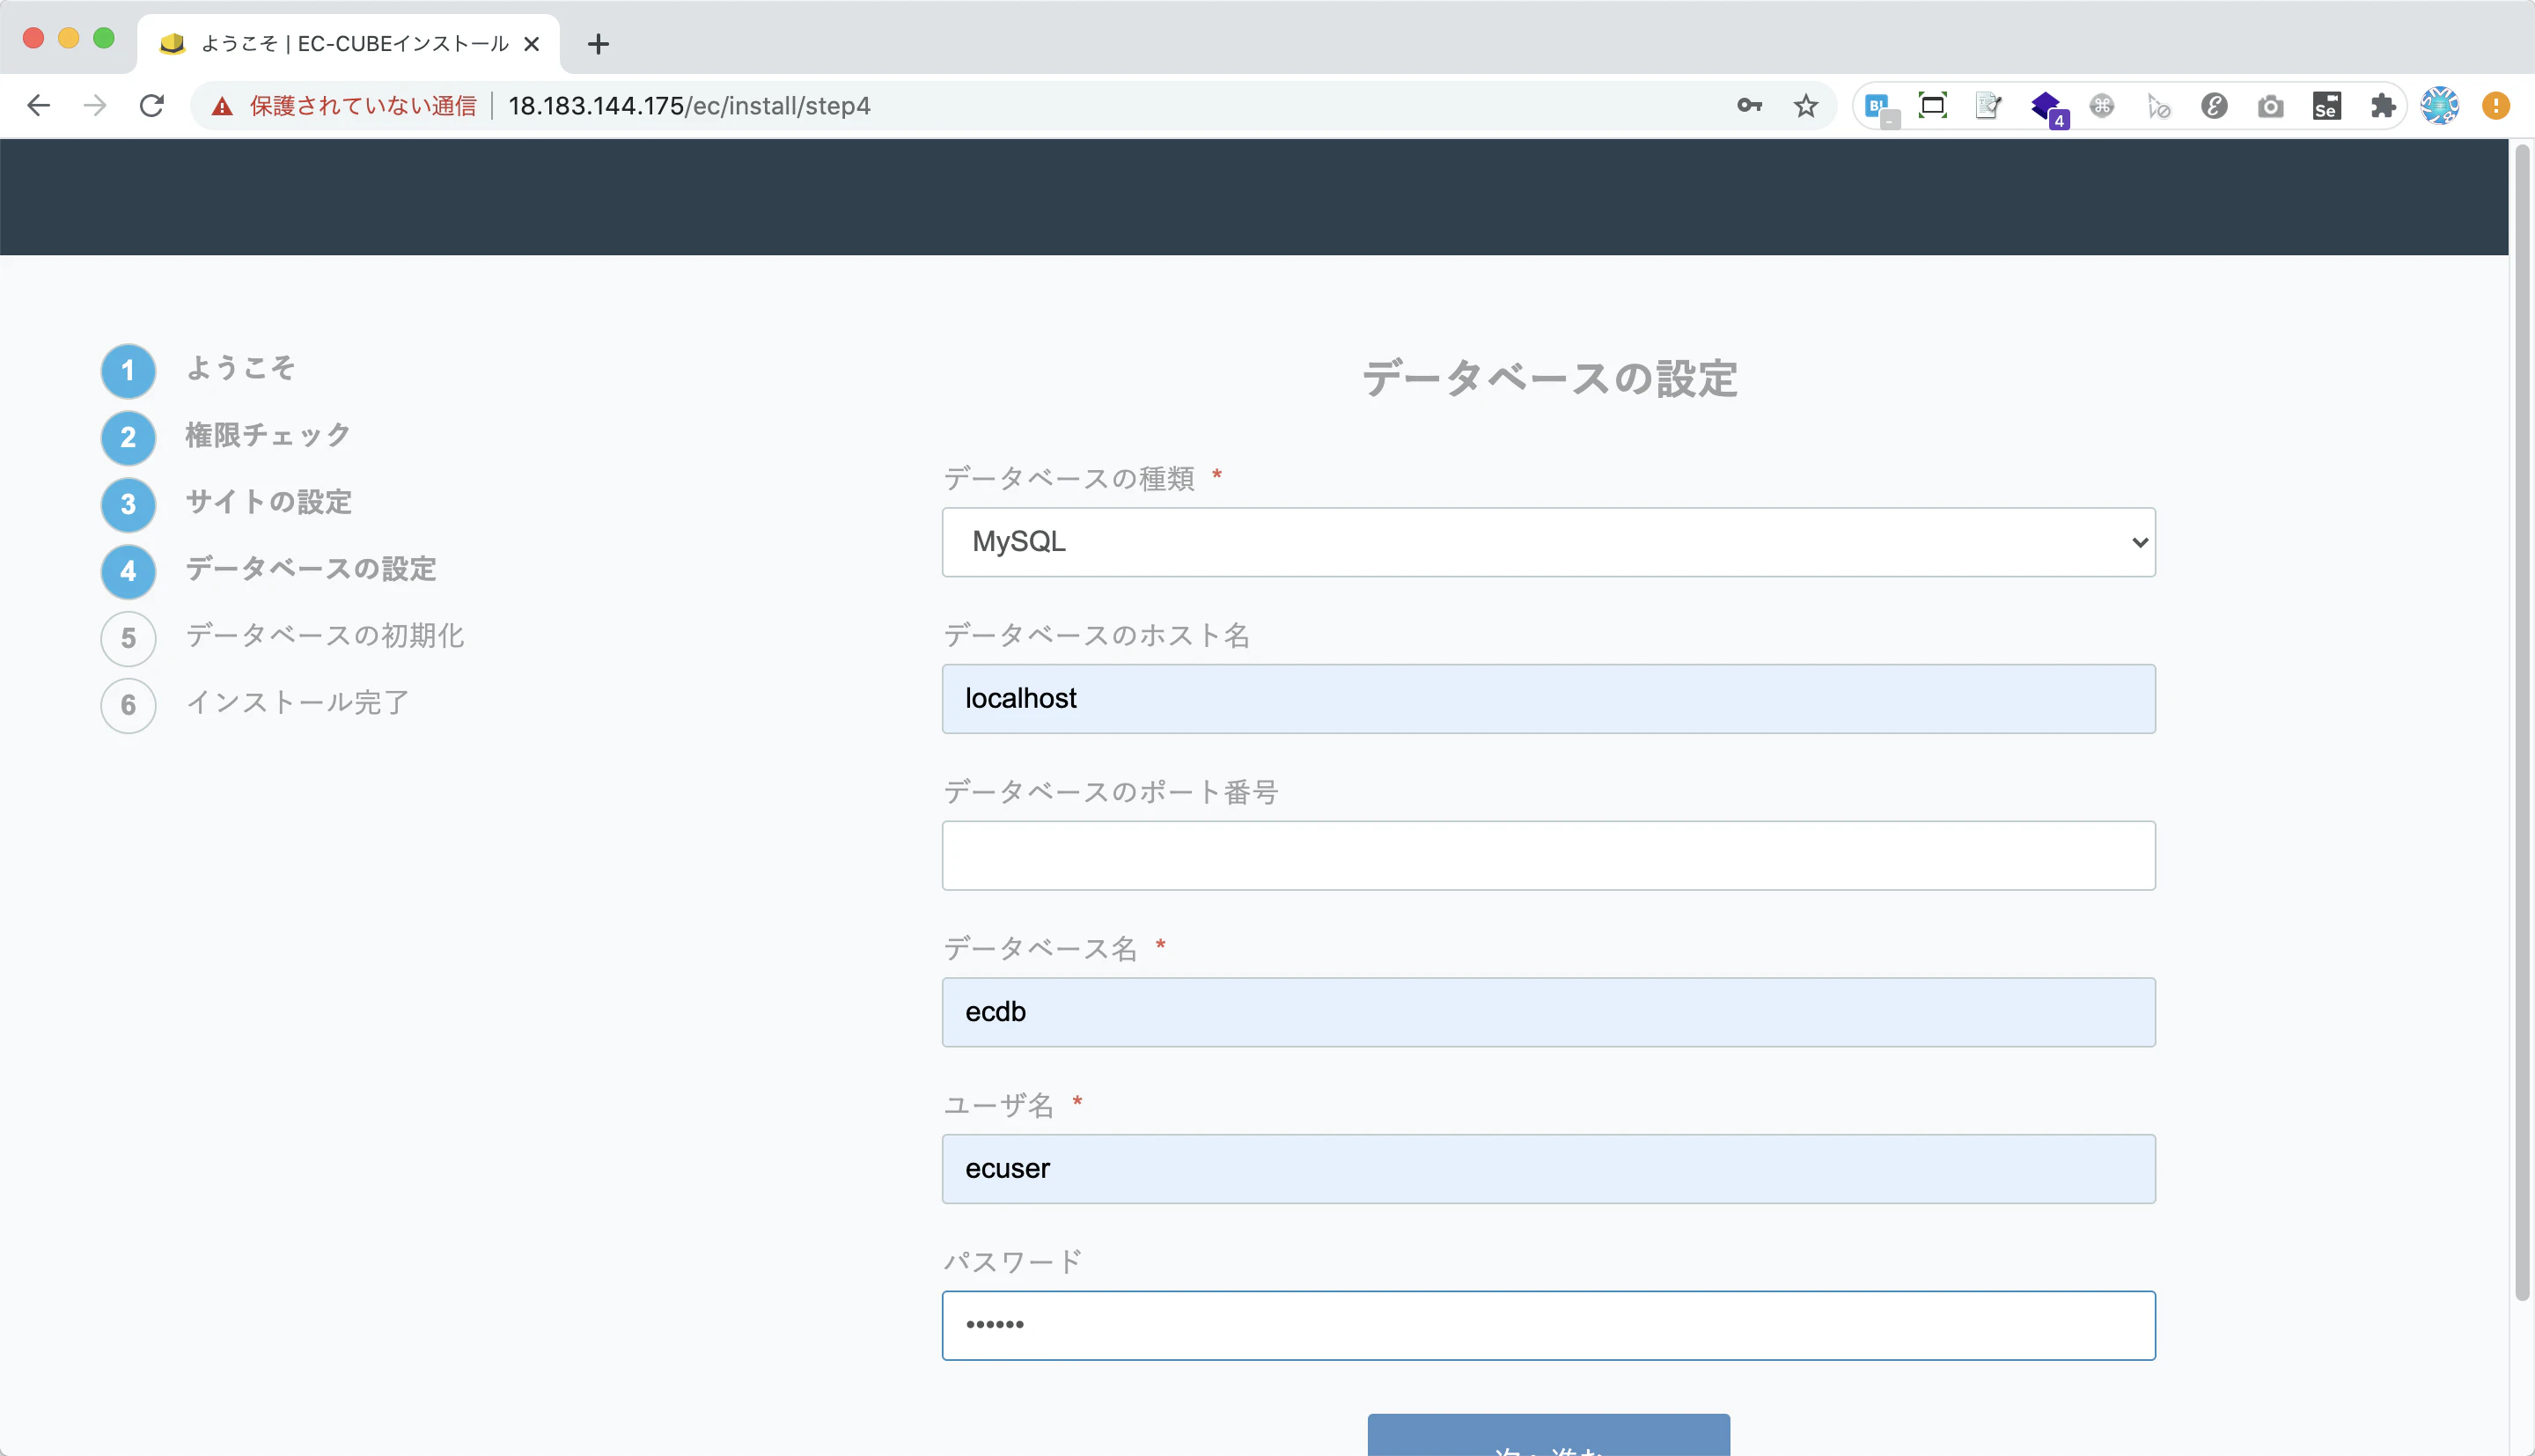2535x1456 pixels.
Task: Click the browser forward arrow
Action: coord(95,105)
